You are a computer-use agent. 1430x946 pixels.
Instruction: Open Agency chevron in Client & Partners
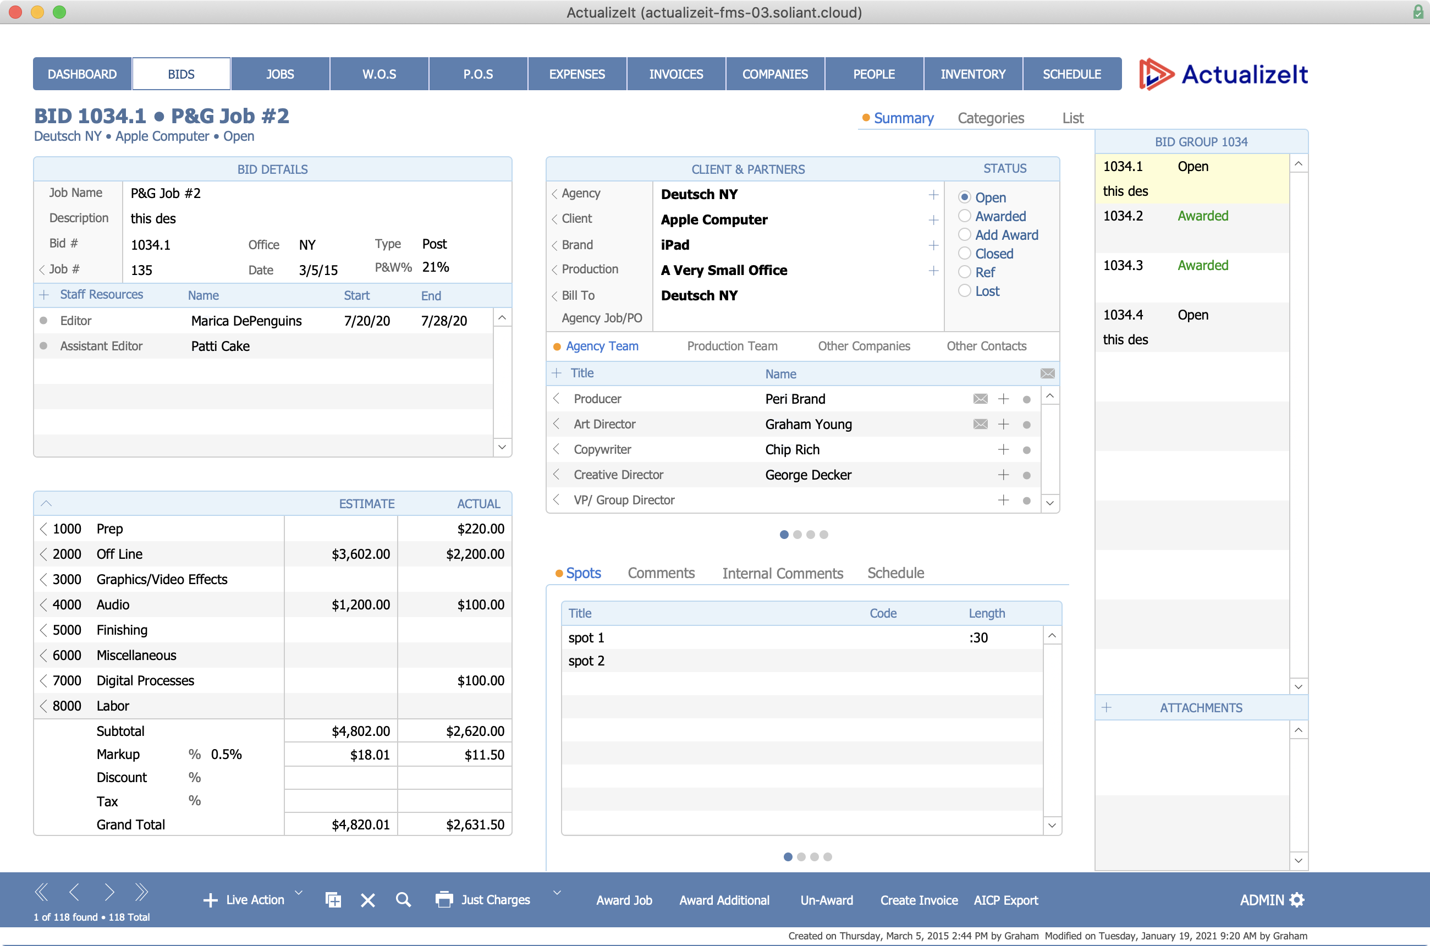point(554,194)
